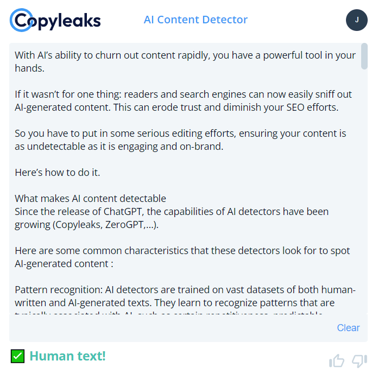Click the paragraph starting "Here are some common"
Screen dimensions: 378x386
(x=182, y=257)
